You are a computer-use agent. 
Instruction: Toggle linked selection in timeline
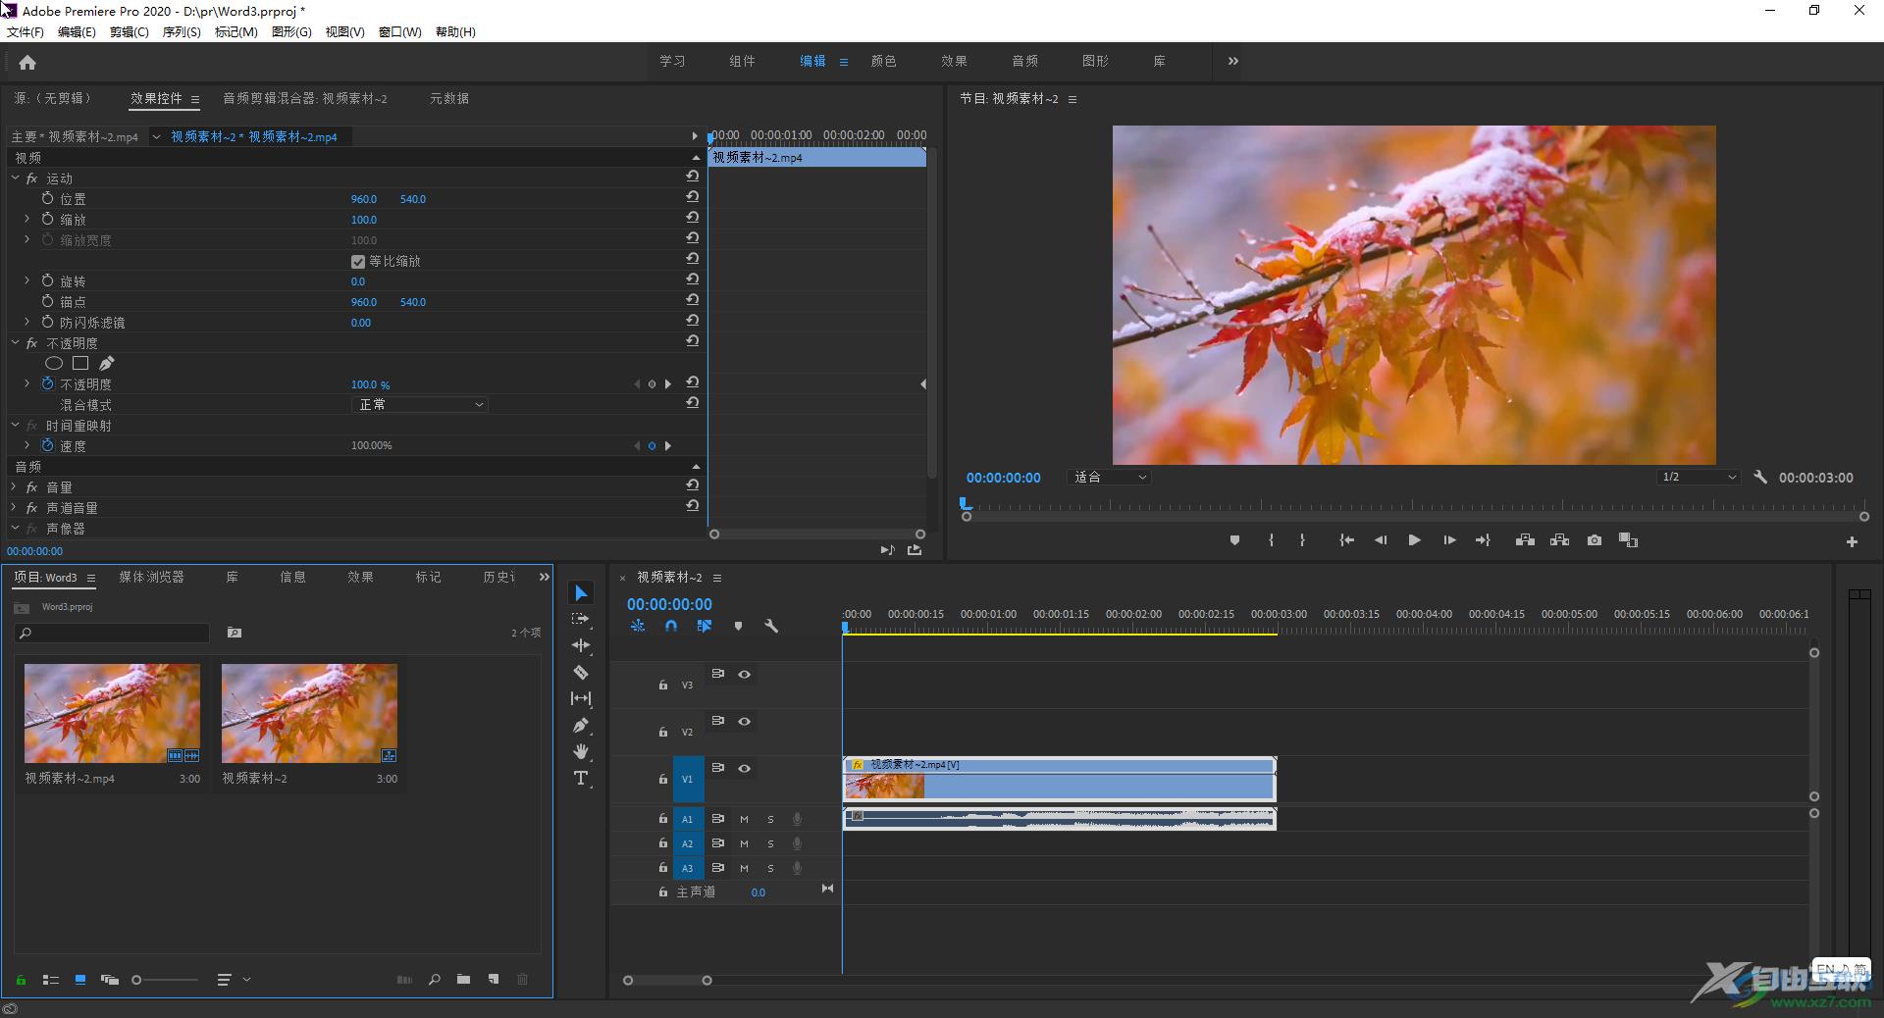point(705,626)
